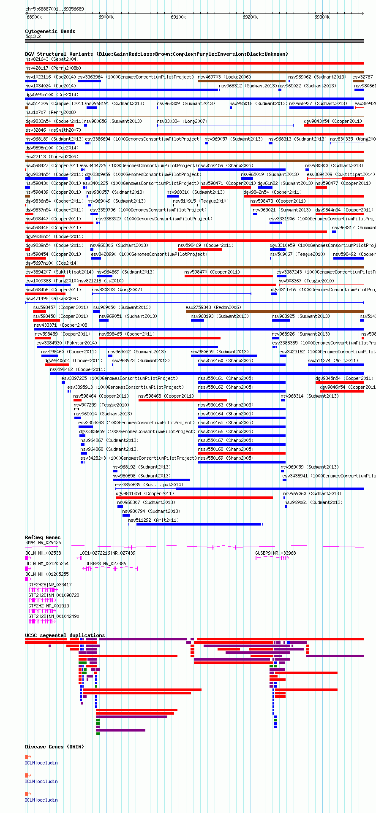
Task: Click the Disease Genes (OMIM) track title
Action: (x=54, y=747)
